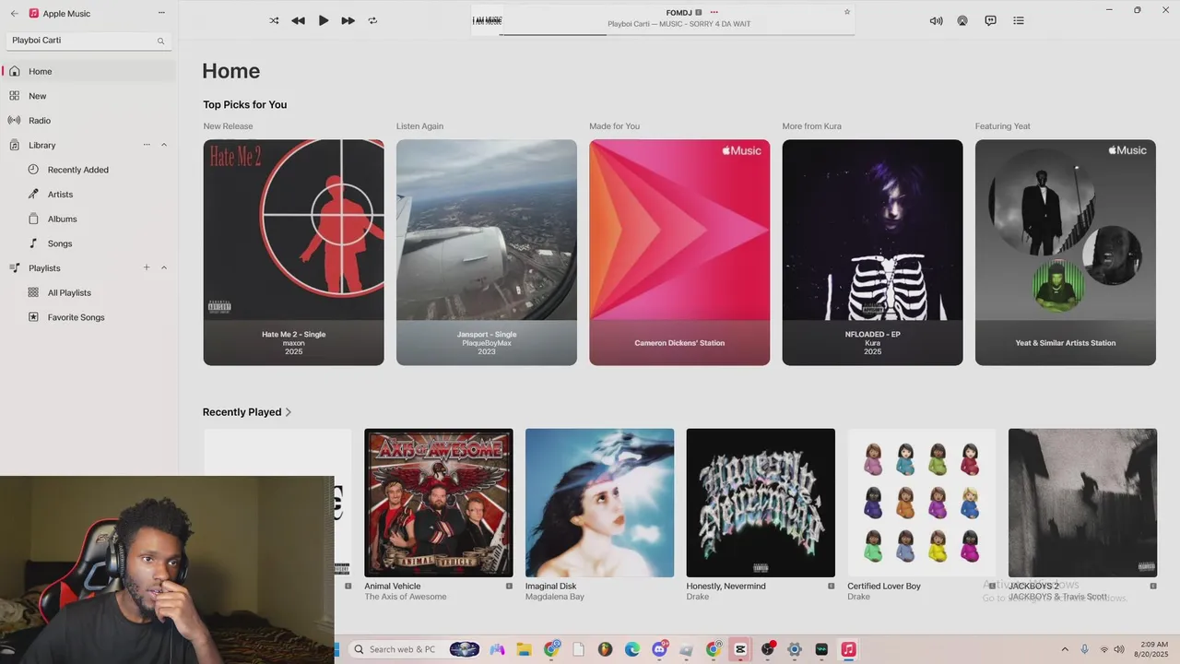Open the Hate Me 2 - Single card
Screen dimensions: 1180x664
(x=293, y=252)
